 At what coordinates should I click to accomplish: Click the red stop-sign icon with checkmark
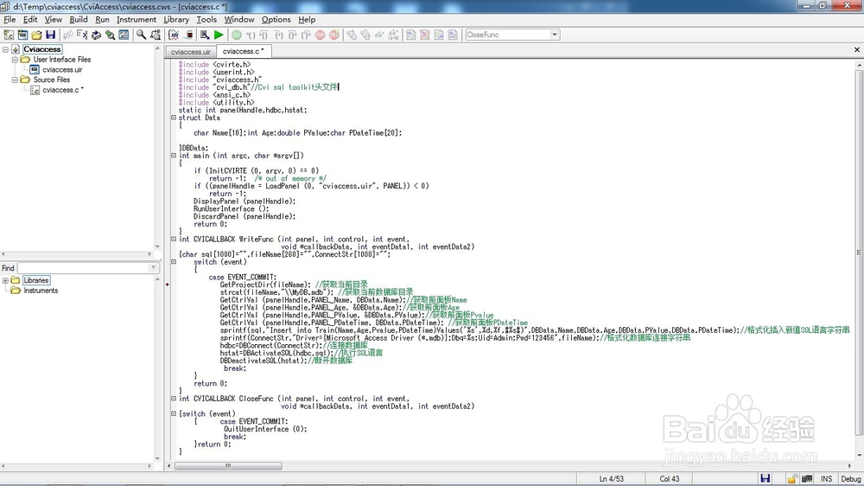pos(334,35)
